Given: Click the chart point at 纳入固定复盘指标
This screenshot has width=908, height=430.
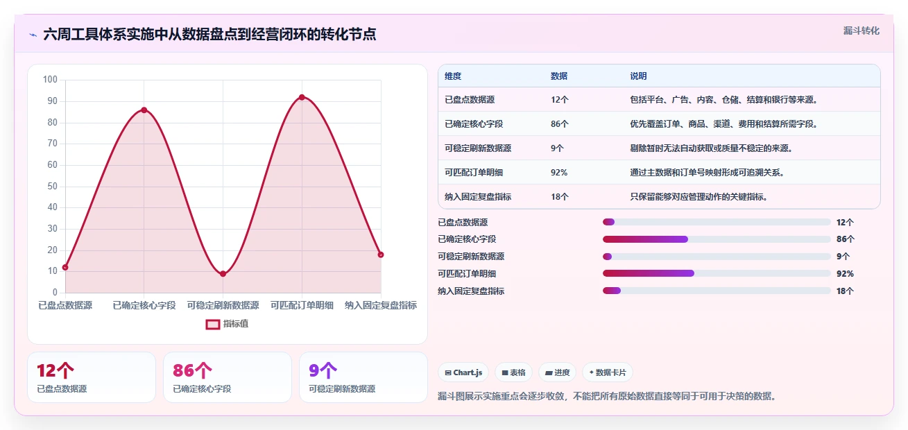Looking at the screenshot, I should click(x=381, y=255).
